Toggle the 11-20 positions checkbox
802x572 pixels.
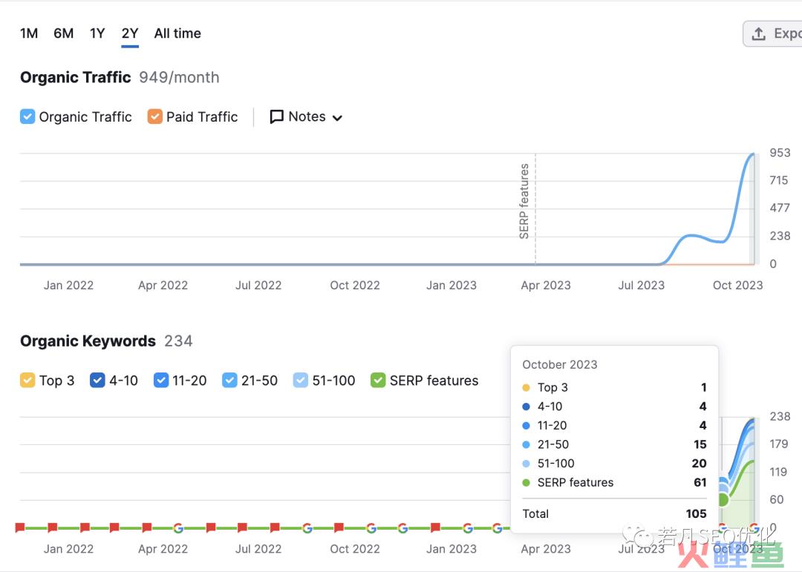click(x=160, y=381)
